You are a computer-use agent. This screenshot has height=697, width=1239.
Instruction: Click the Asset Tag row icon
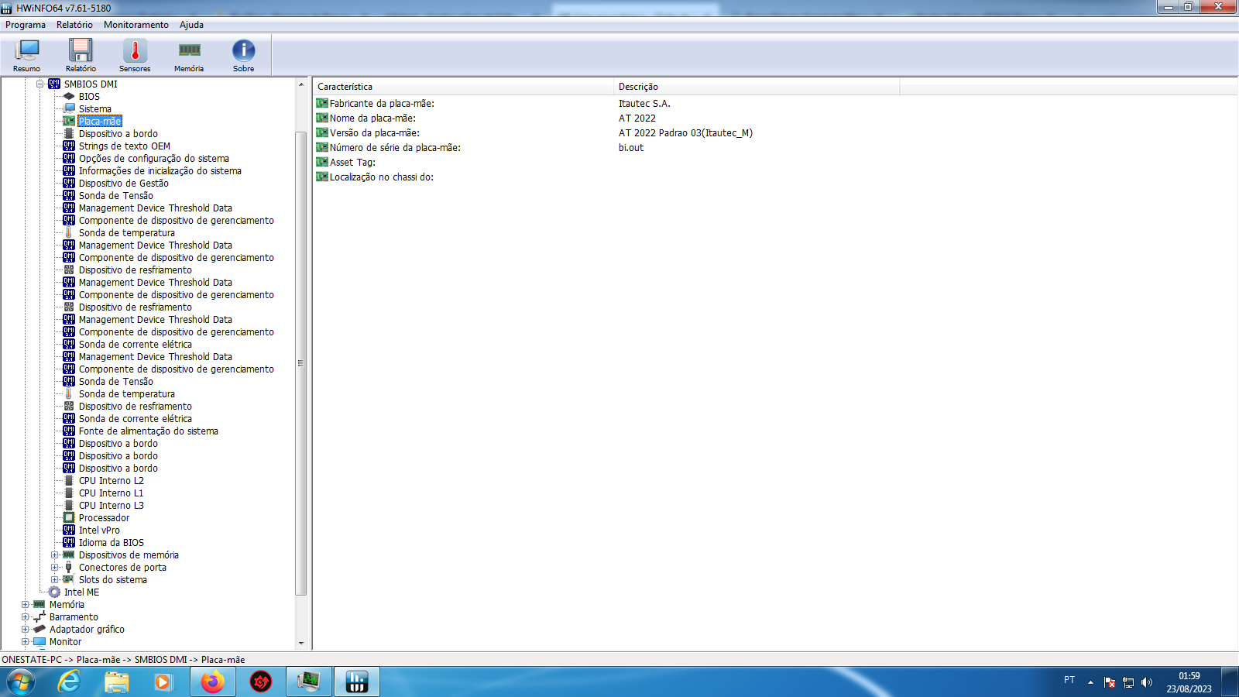[322, 162]
